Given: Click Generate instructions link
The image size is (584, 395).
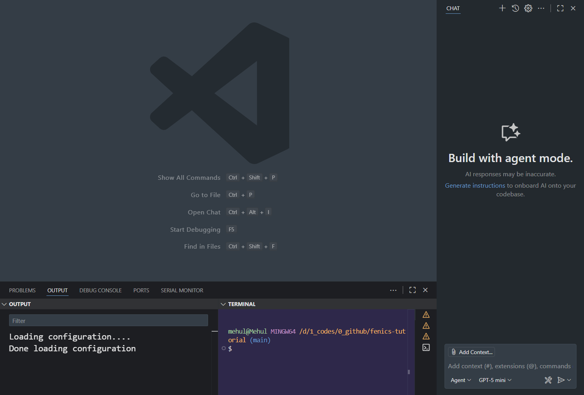Looking at the screenshot, I should pyautogui.click(x=475, y=185).
